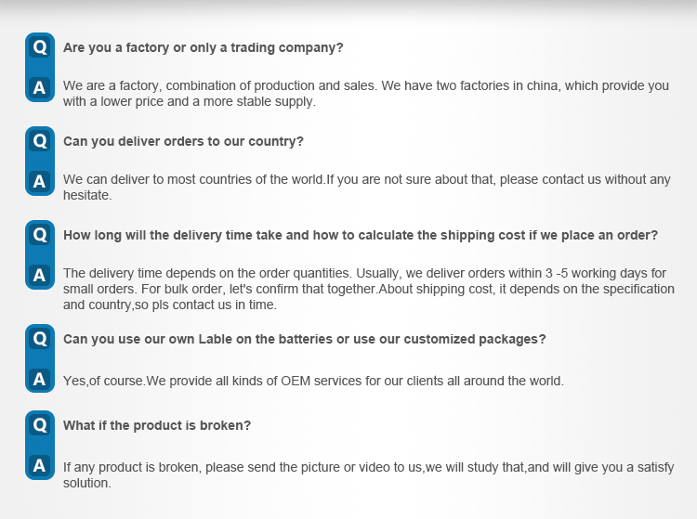Viewport: 697px width, 519px height.
Task: Click the answer about sending picture or video
Action: point(369,474)
